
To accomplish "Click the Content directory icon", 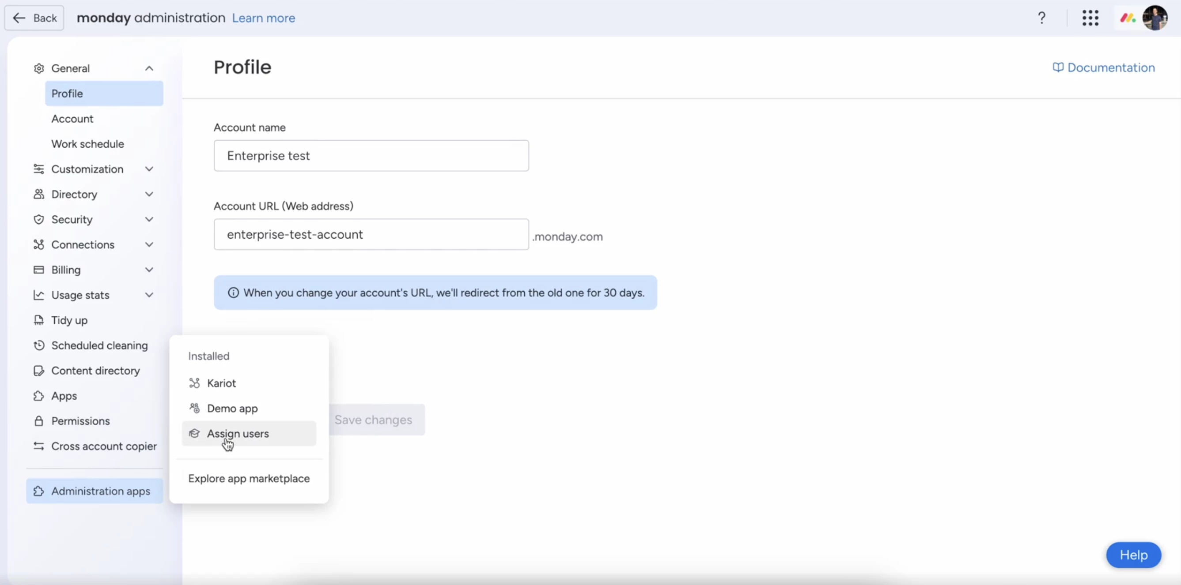I will [39, 371].
